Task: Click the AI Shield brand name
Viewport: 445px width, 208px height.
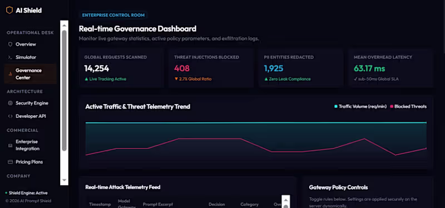Action: [29, 11]
